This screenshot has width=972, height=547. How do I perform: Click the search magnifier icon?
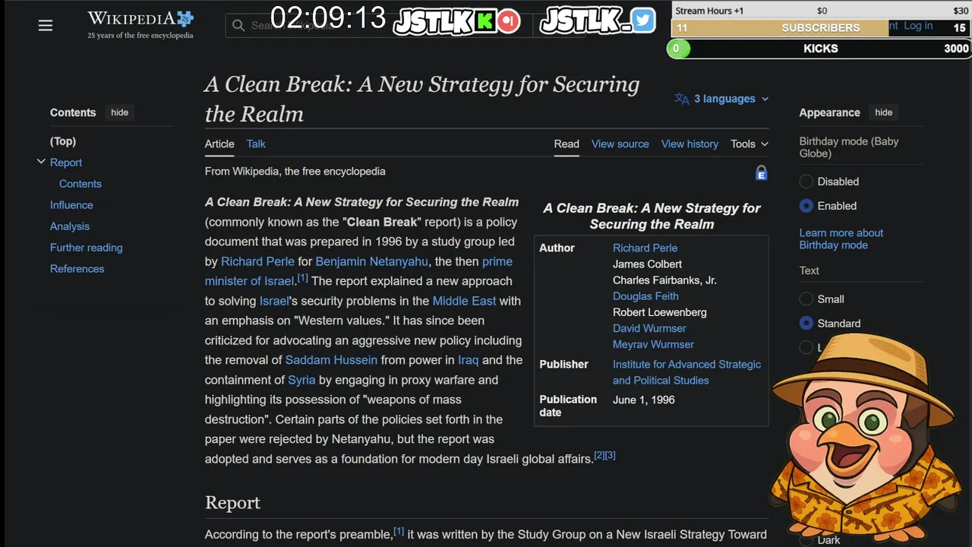pos(238,25)
